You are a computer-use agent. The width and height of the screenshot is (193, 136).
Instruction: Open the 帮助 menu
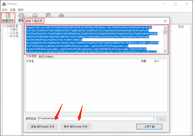(x=21, y=10)
